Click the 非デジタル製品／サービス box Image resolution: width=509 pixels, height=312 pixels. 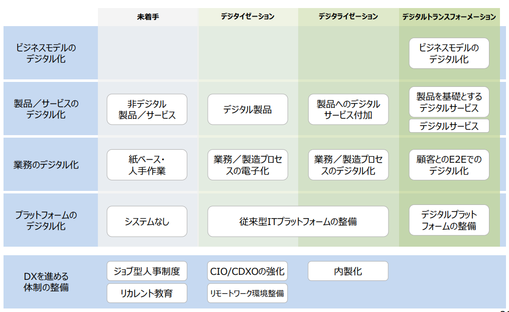(x=147, y=110)
